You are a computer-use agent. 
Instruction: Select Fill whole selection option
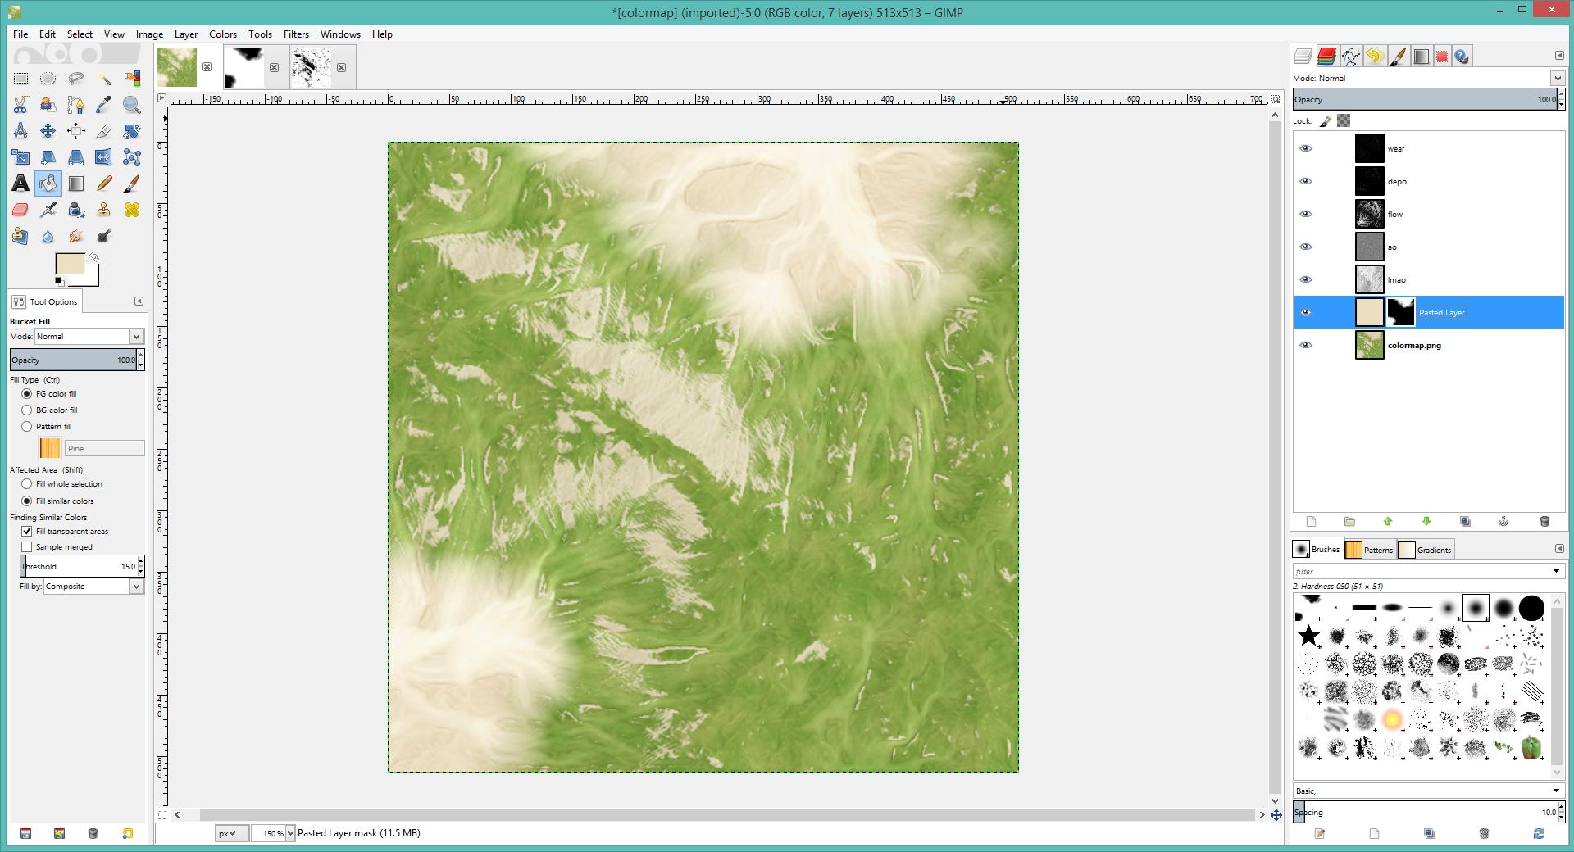coord(27,484)
